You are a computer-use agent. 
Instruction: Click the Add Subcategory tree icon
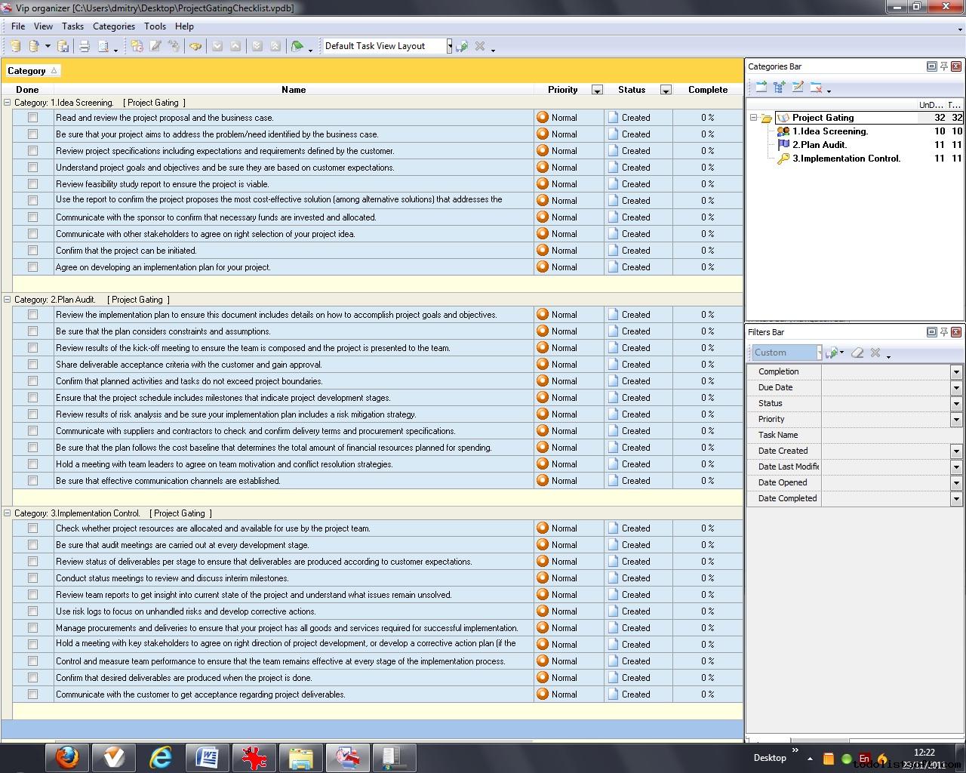pyautogui.click(x=780, y=88)
